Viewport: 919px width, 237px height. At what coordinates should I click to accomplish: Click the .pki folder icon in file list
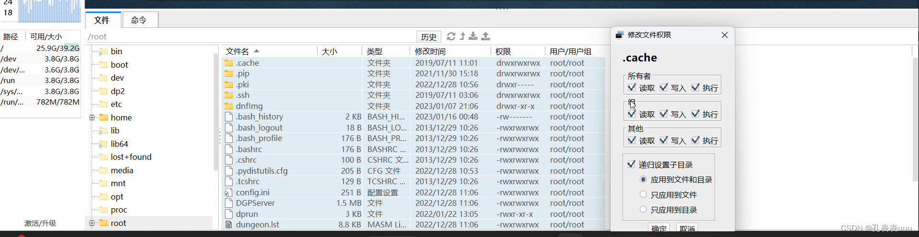(229, 84)
